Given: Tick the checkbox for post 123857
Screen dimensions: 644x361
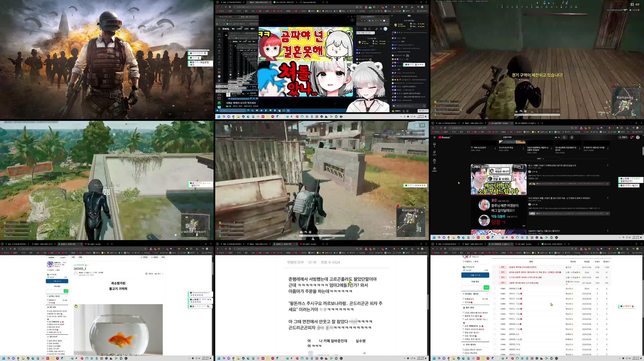Looking at the screenshot, I should [x=494, y=319].
